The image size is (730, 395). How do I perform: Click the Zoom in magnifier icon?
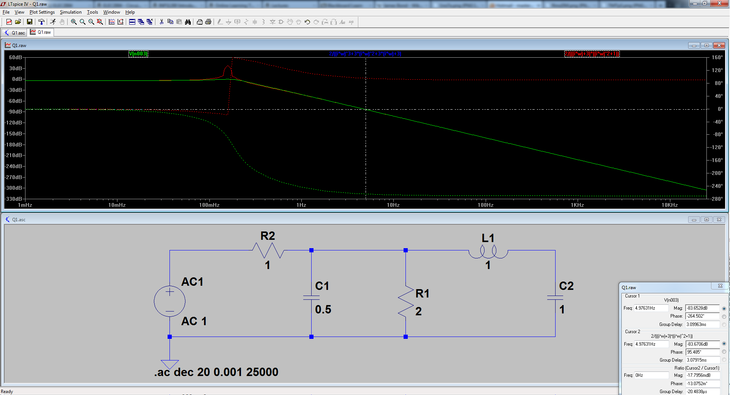(x=74, y=22)
